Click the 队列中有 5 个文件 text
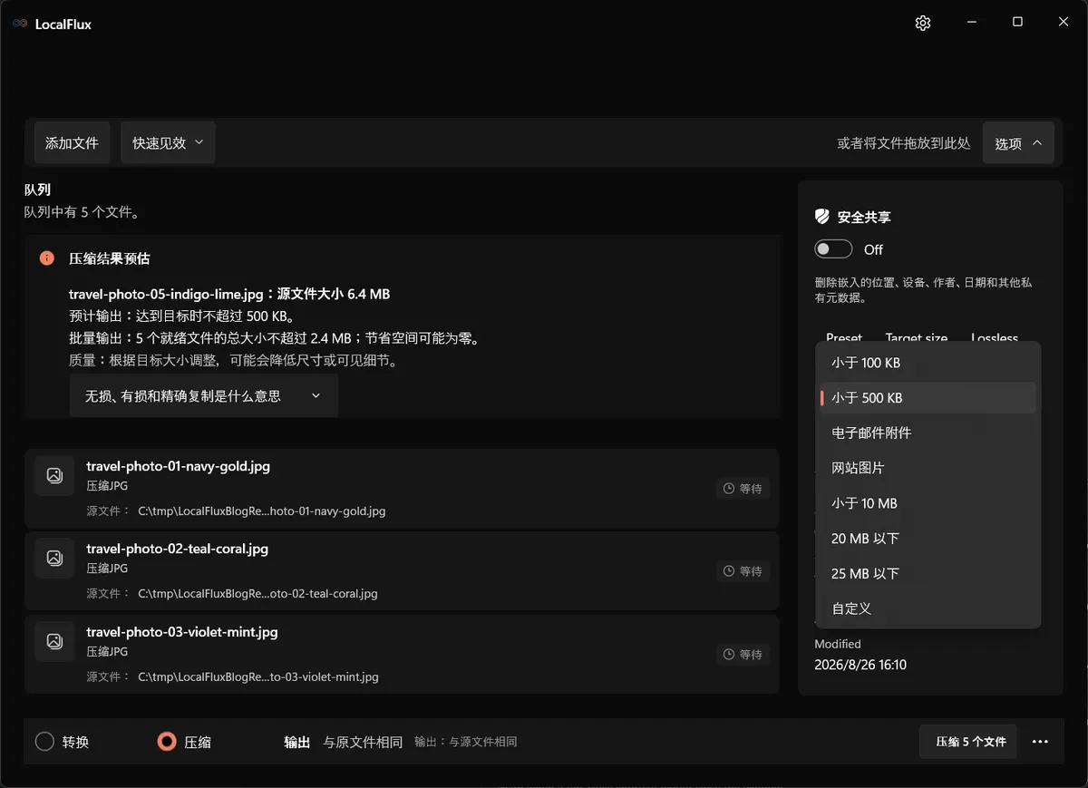Viewport: 1088px width, 788px height. pos(81,212)
